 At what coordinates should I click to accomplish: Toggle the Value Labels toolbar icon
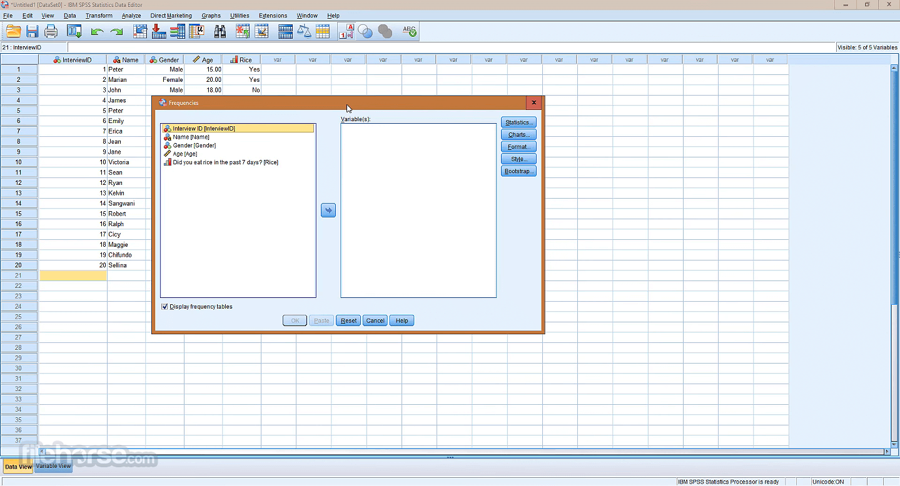[346, 31]
